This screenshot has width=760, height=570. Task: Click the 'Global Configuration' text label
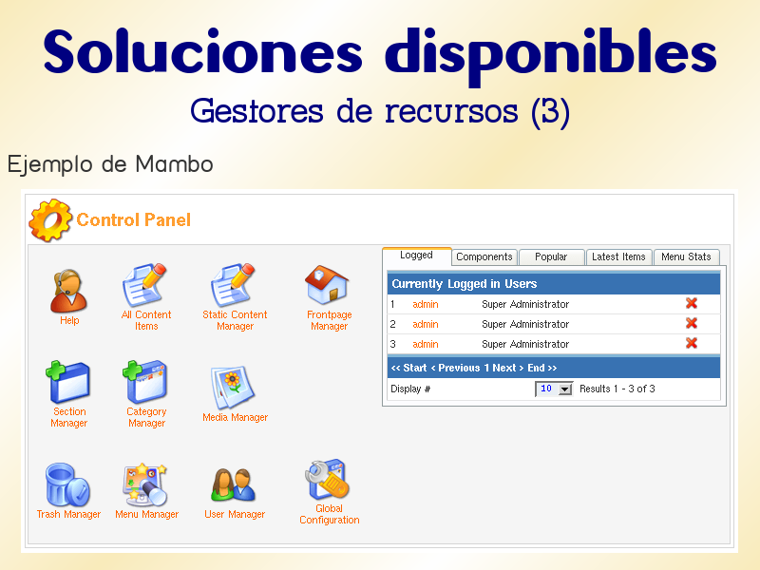329,514
